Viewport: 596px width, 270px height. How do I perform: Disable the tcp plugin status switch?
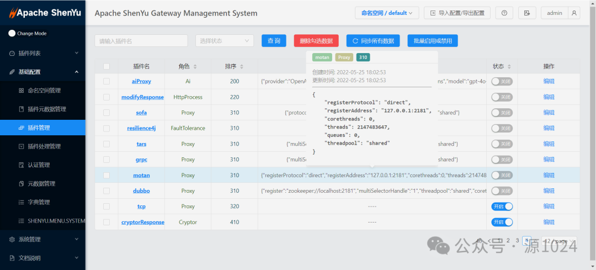pyautogui.click(x=502, y=207)
